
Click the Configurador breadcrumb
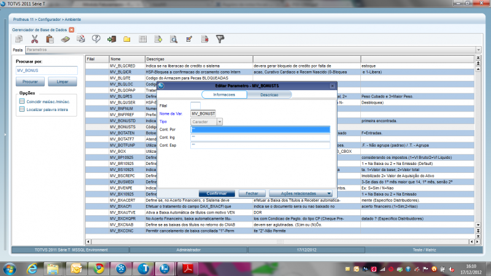pos(49,20)
